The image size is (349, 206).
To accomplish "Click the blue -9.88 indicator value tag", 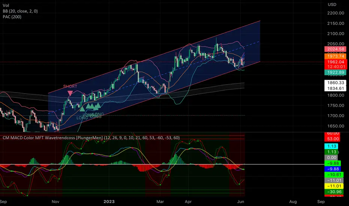I will tap(333, 169).
